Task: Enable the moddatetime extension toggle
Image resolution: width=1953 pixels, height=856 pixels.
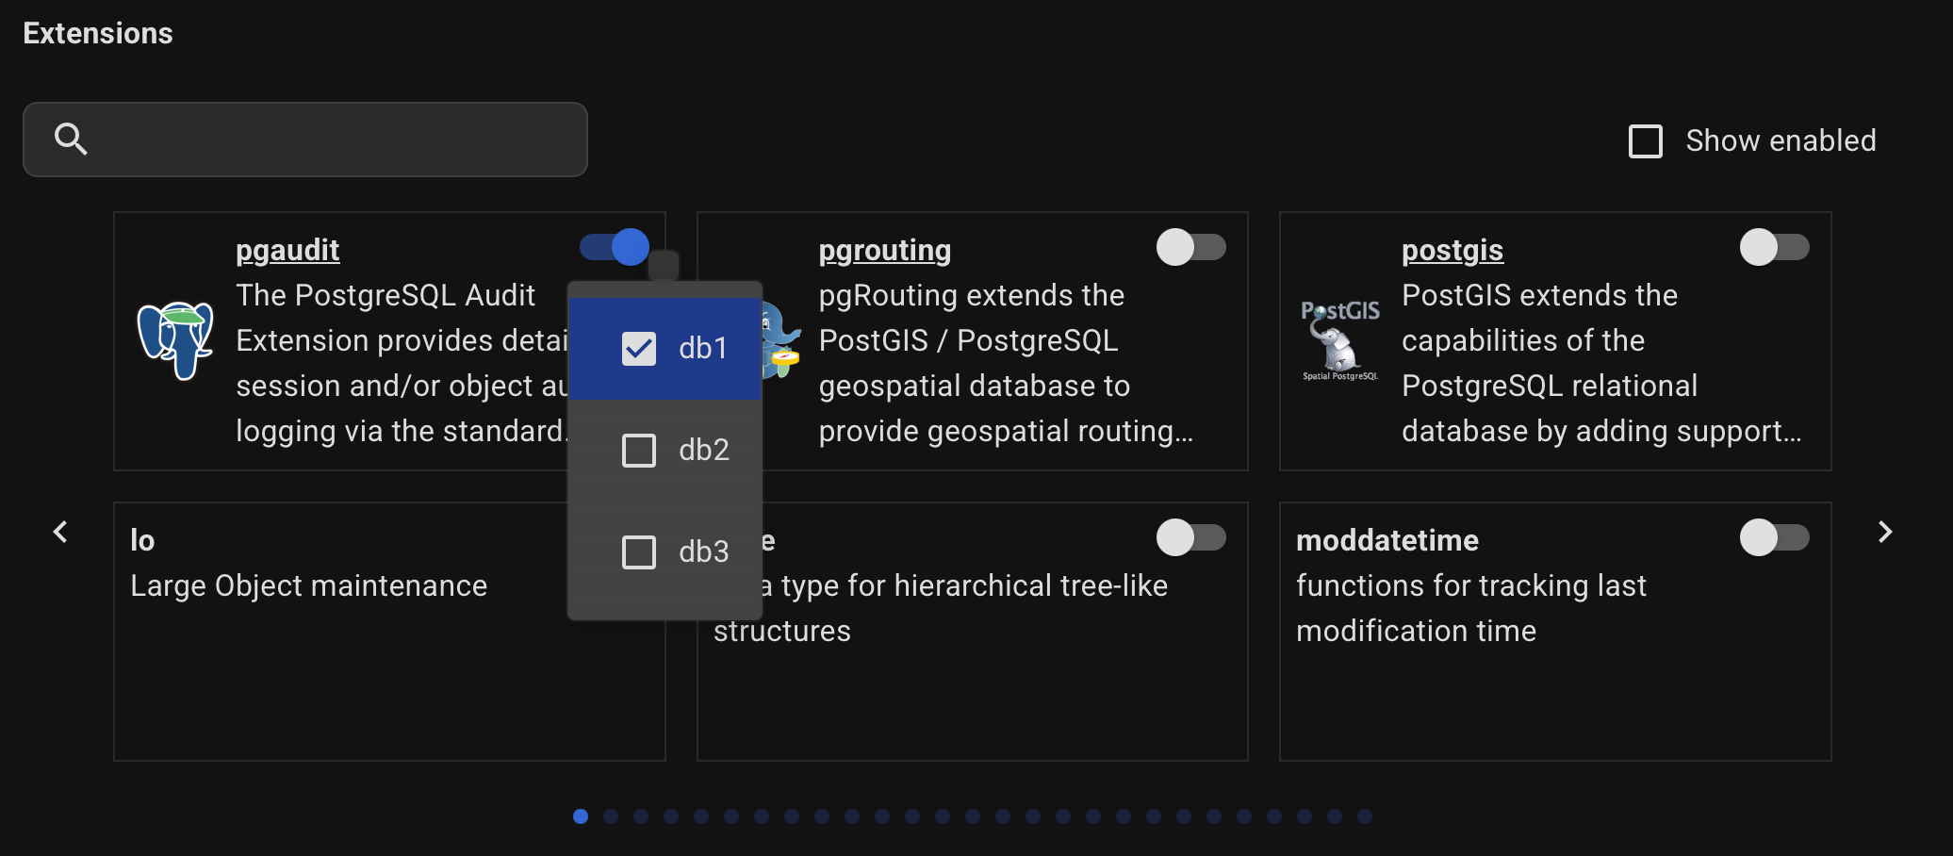Action: [x=1774, y=538]
